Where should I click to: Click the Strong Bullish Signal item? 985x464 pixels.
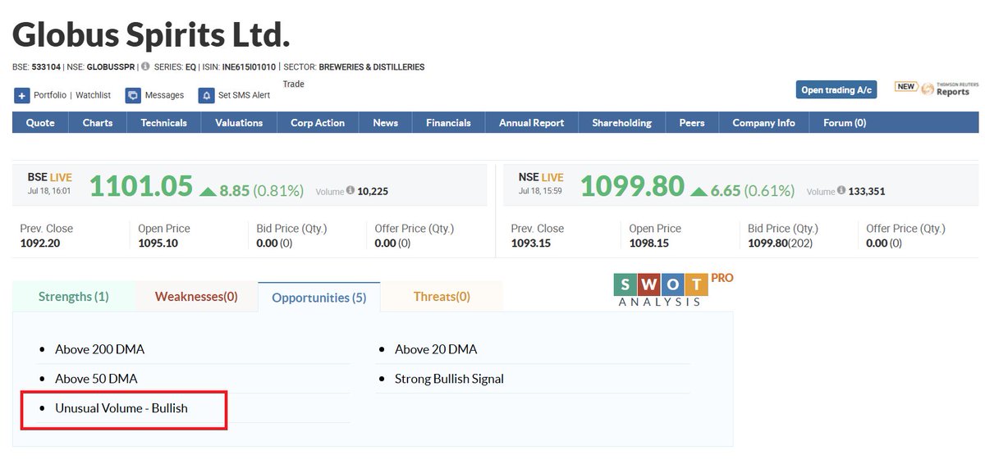449,379
